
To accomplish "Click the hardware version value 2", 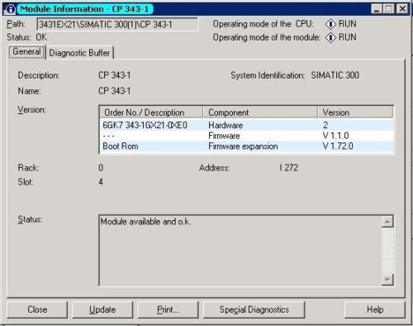I will 325,125.
